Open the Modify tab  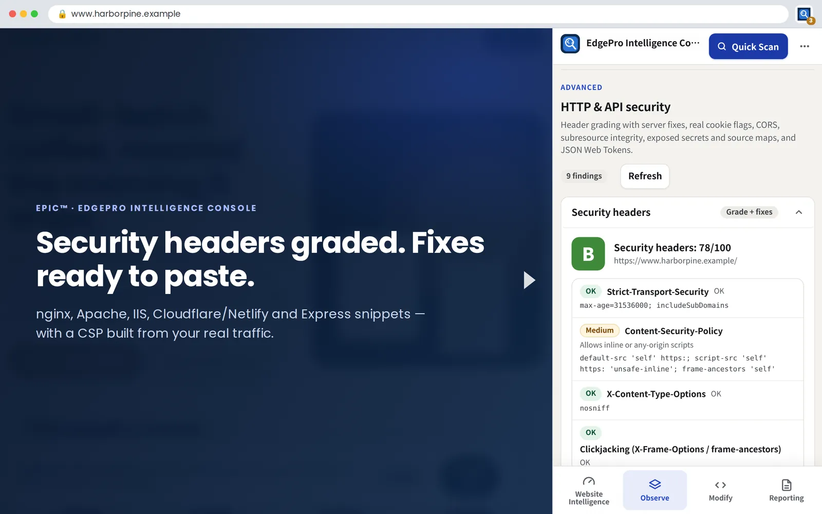click(720, 491)
